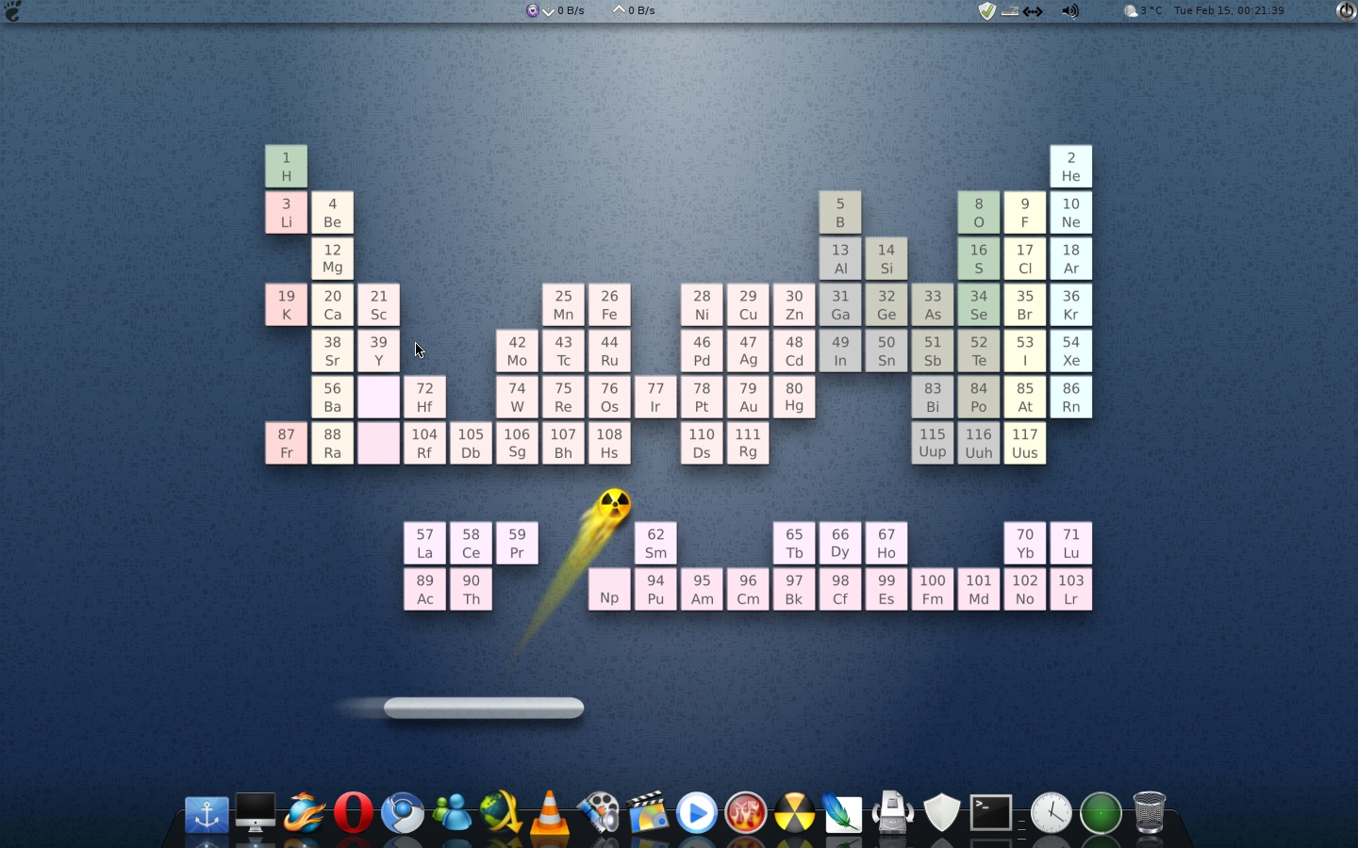Click the '8 O' oxygen tile
This screenshot has width=1358, height=848.
[979, 213]
